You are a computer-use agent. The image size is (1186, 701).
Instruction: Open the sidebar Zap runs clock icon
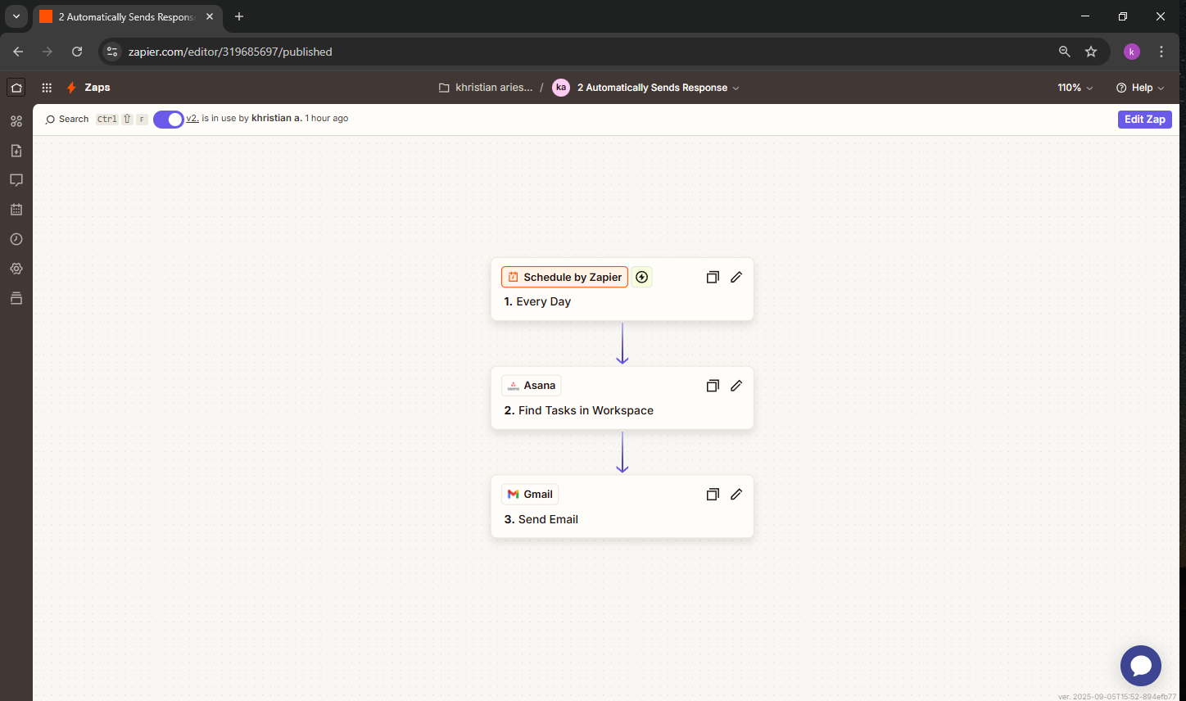(x=16, y=239)
